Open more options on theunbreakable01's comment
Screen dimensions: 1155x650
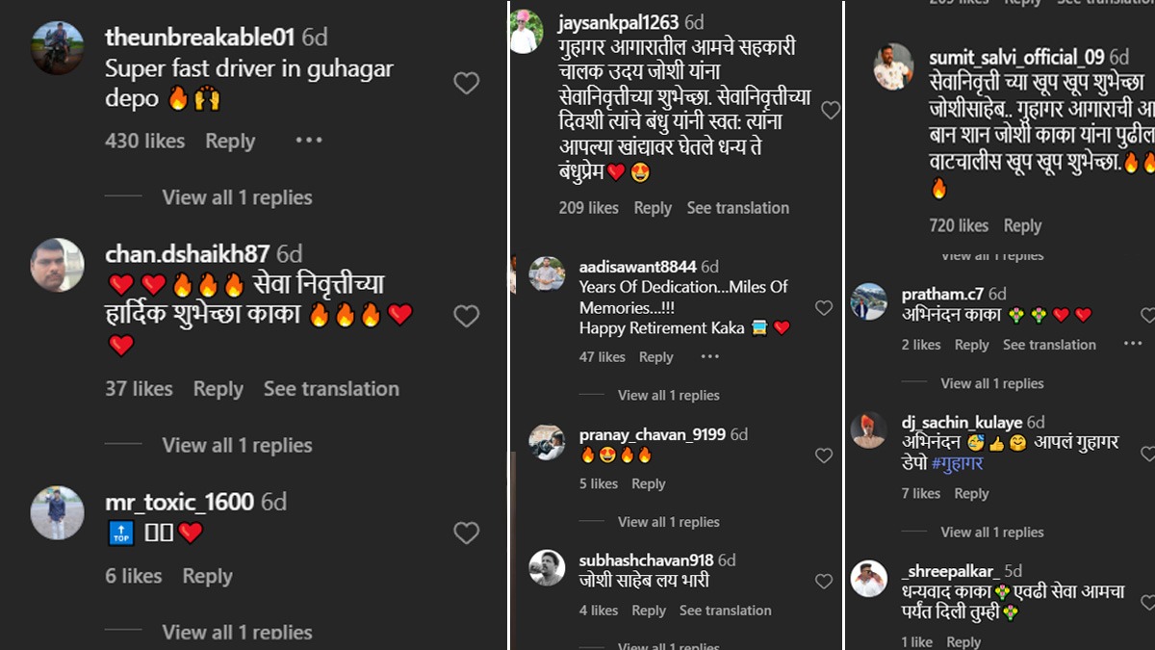pyautogui.click(x=309, y=141)
